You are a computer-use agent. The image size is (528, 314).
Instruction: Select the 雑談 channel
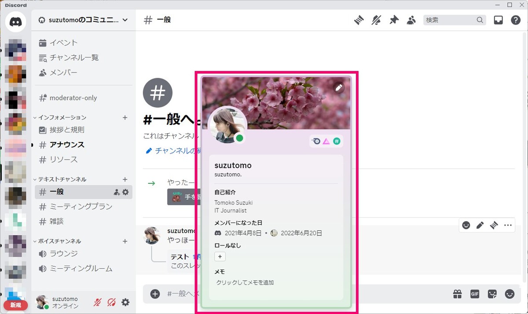pyautogui.click(x=83, y=222)
